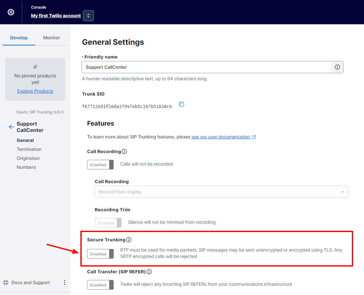Switch to the Monitor tab
The height and width of the screenshot is (295, 364).
[x=52, y=38]
